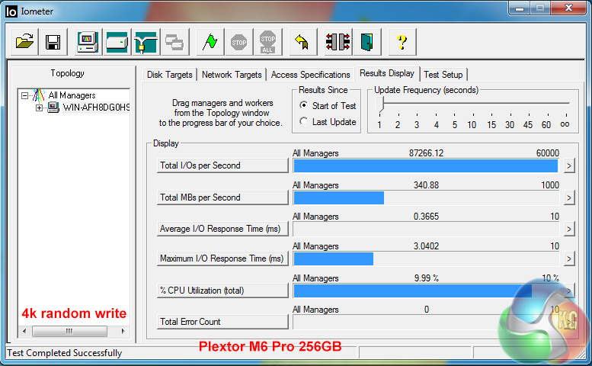
Task: Click the Iometer title bar logo
Action: coord(11,11)
